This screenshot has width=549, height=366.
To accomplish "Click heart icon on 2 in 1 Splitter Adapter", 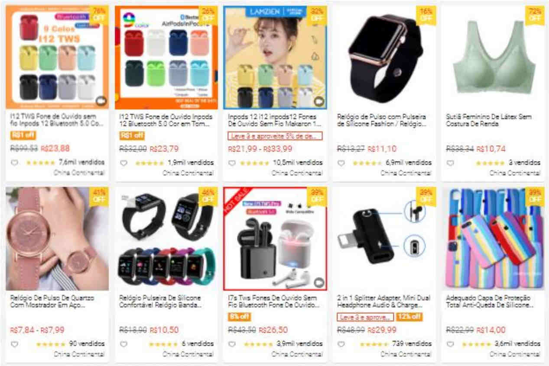I will 341,344.
